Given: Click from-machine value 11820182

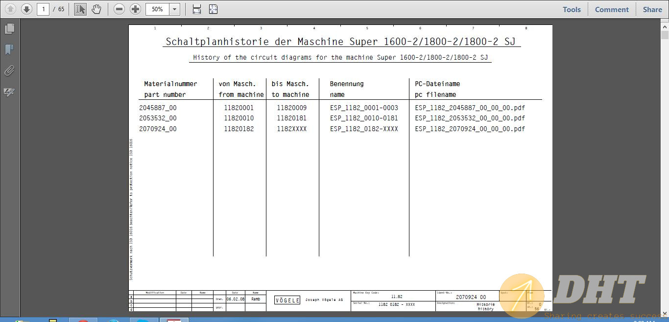Looking at the screenshot, I should [x=239, y=129].
